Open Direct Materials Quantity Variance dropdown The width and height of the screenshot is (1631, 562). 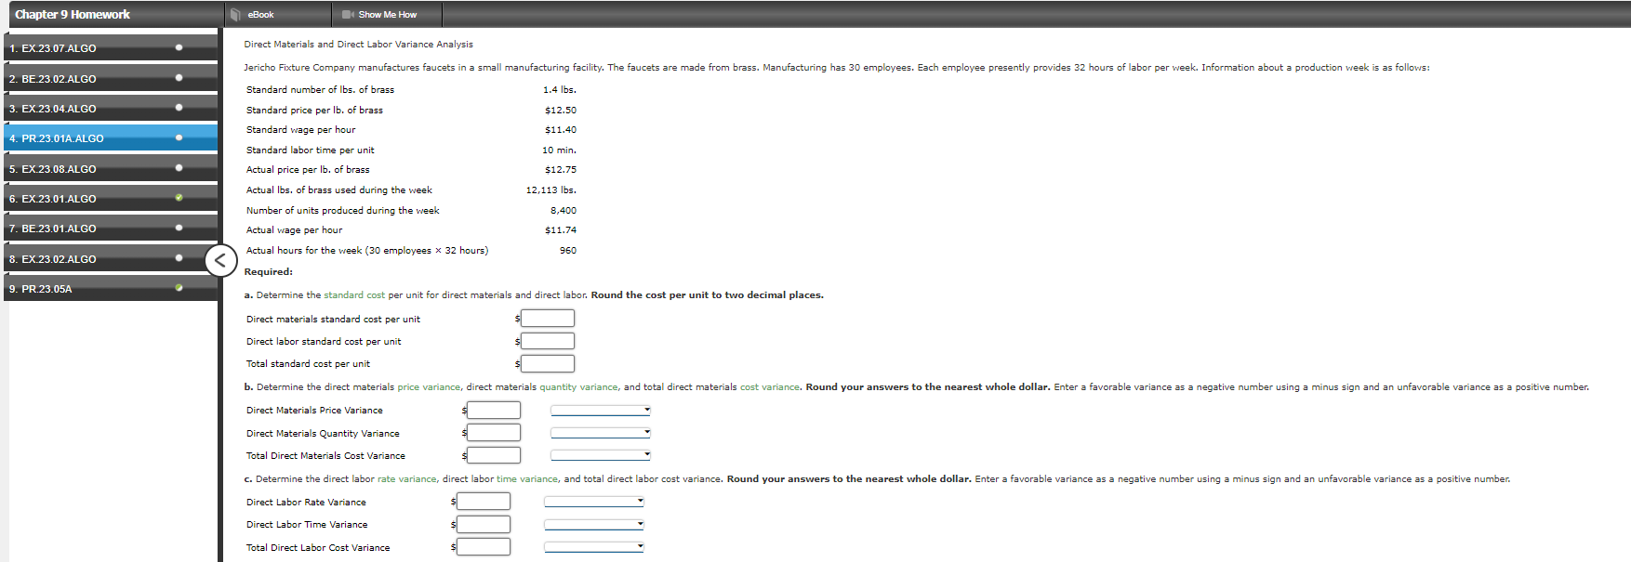[x=601, y=433]
